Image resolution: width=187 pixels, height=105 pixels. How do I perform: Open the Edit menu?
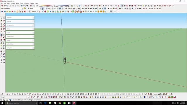pos(5,3)
